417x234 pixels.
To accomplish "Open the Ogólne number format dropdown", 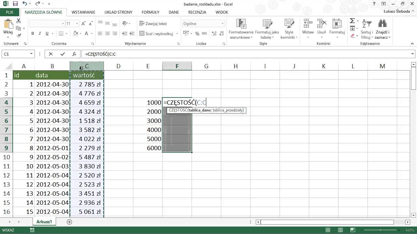I will click(223, 24).
